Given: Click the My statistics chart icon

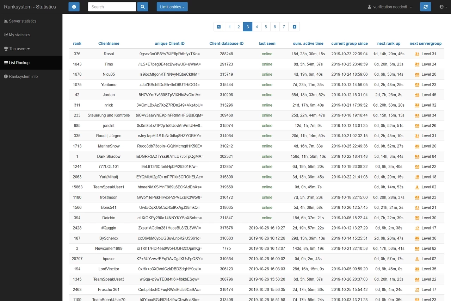Looking at the screenshot, I should (5, 35).
